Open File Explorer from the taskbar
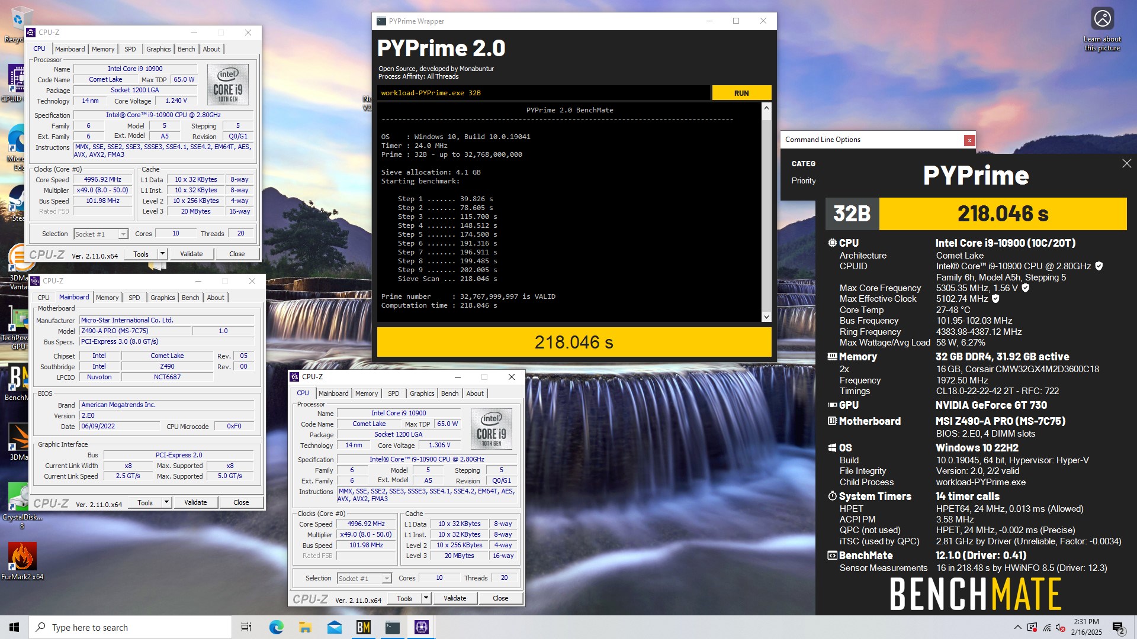This screenshot has height=639, width=1137. click(305, 627)
